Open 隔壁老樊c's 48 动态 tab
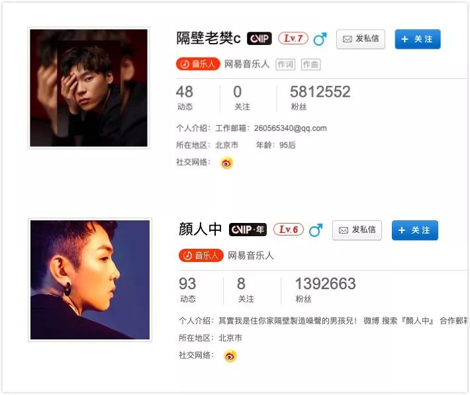This screenshot has width=470, height=395. [x=185, y=98]
